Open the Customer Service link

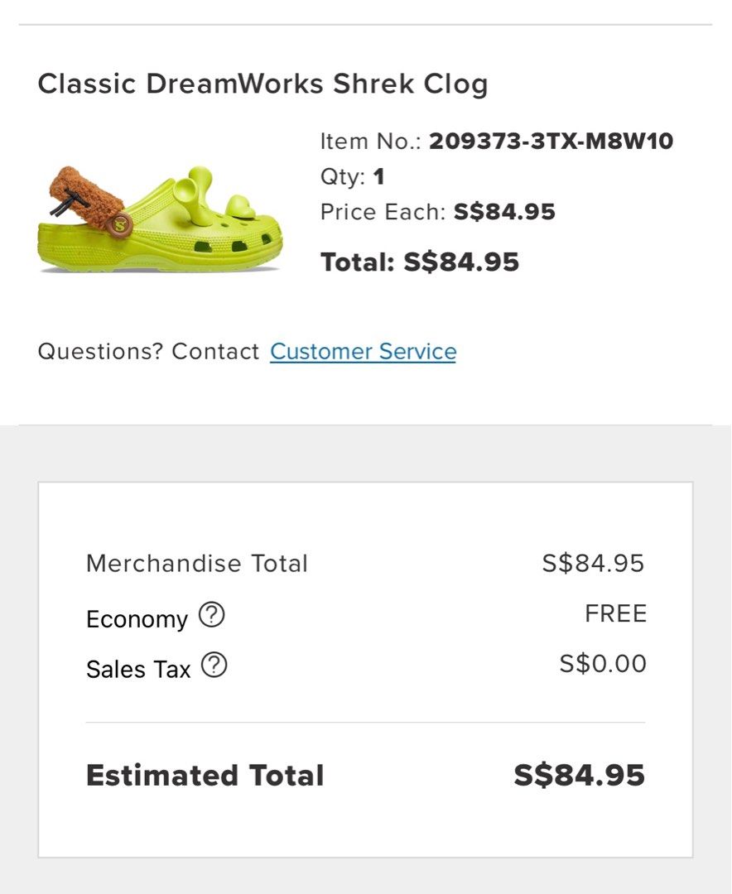click(362, 351)
